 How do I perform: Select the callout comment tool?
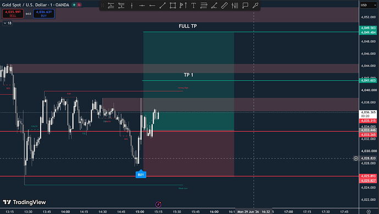[x=245, y=6]
